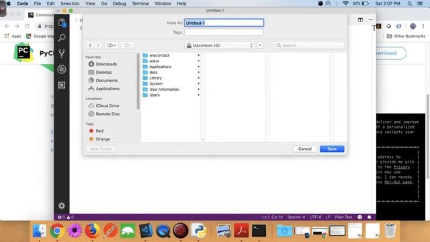The width and height of the screenshot is (430, 242).
Task: Select the System folder row
Action: click(x=171, y=83)
